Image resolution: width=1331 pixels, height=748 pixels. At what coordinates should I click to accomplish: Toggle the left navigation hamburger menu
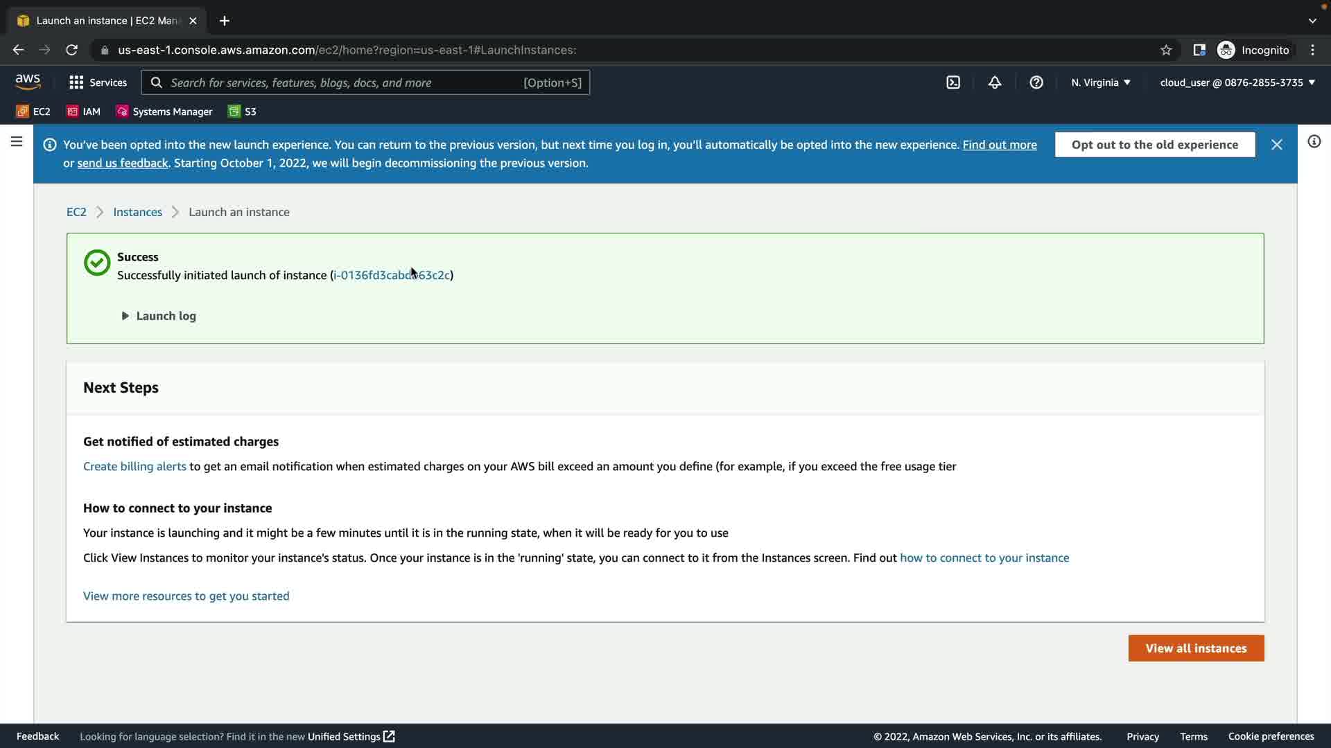coord(17,142)
